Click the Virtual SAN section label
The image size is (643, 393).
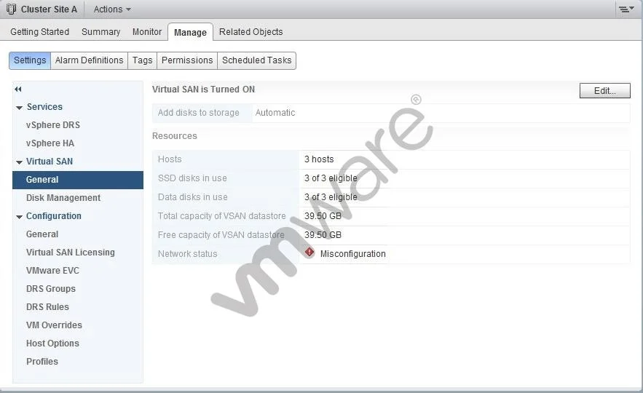(50, 162)
